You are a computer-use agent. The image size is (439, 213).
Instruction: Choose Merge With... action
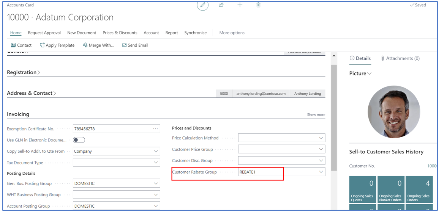[98, 45]
